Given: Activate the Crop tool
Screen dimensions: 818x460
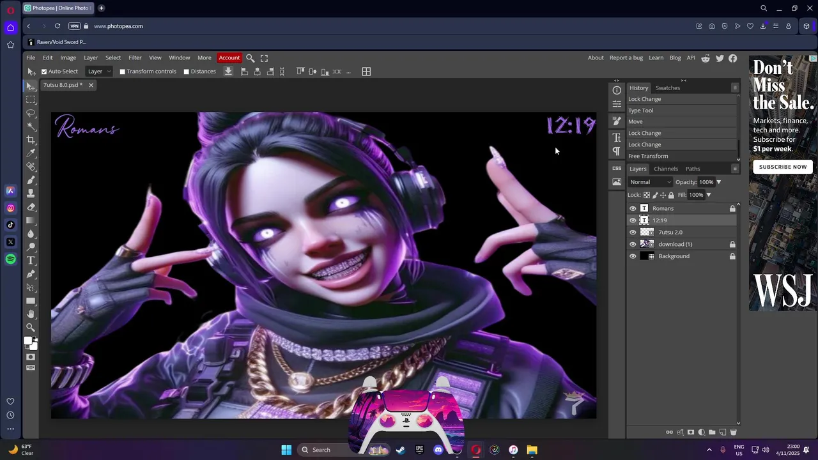Looking at the screenshot, I should point(31,140).
